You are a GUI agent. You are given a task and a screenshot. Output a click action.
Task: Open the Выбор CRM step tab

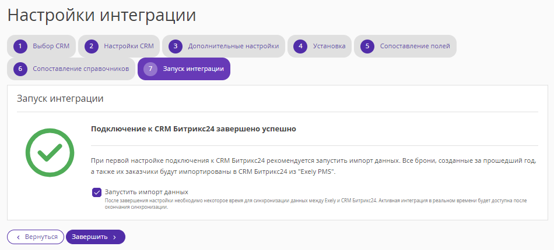(x=41, y=46)
